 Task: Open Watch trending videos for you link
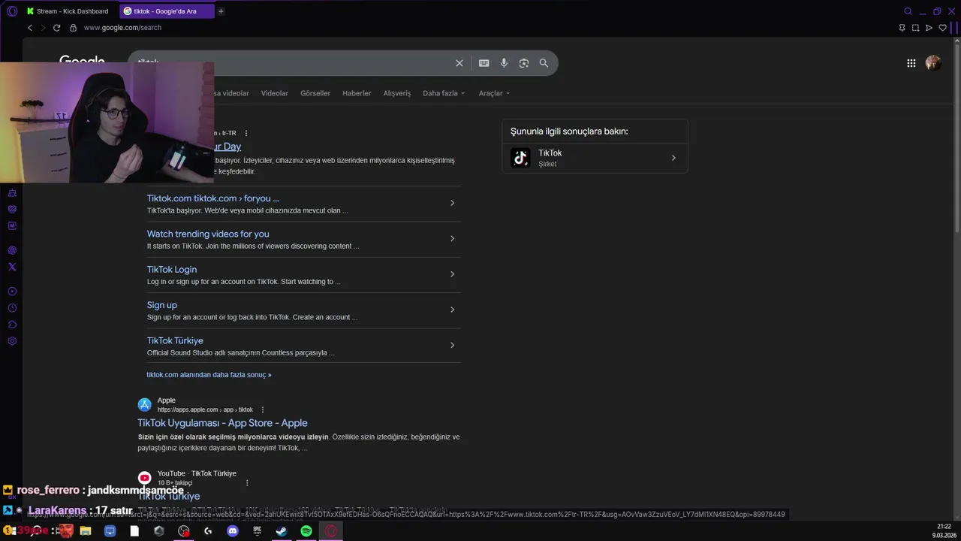208,234
